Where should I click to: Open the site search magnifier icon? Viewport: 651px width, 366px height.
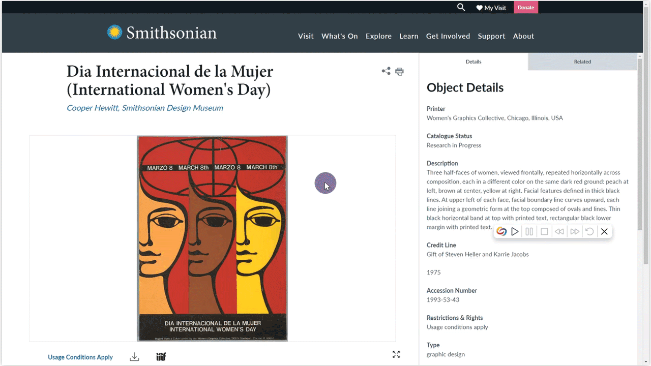[461, 8]
